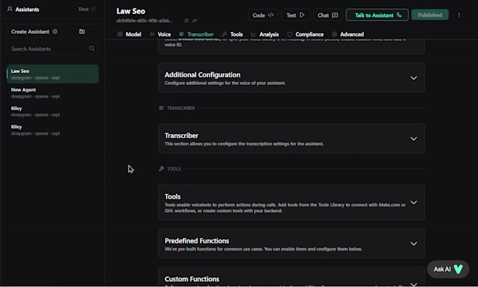Click the new folder icon button
The width and height of the screenshot is (478, 287).
tap(82, 32)
